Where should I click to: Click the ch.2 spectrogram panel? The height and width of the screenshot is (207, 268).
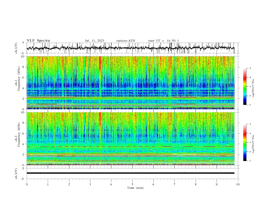(x=131, y=139)
